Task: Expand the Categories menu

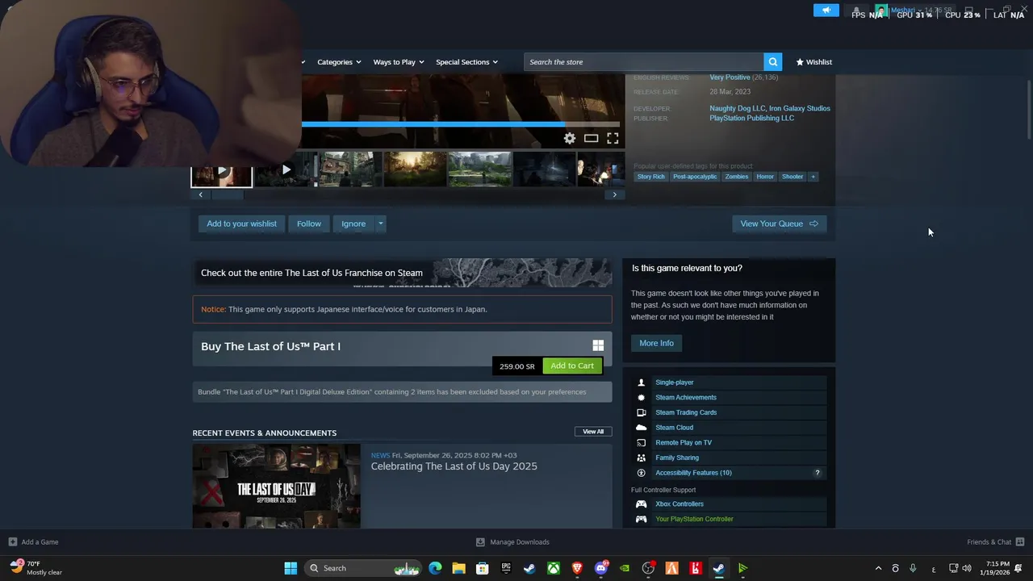Action: click(339, 62)
